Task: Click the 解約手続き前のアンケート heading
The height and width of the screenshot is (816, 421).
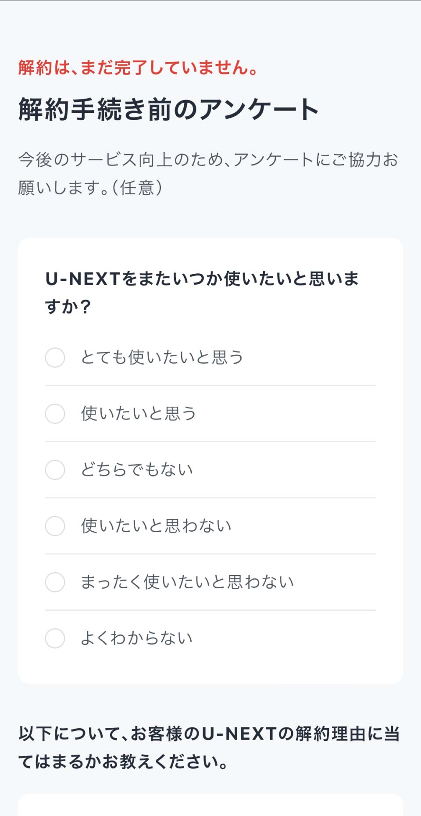Action: (x=168, y=109)
